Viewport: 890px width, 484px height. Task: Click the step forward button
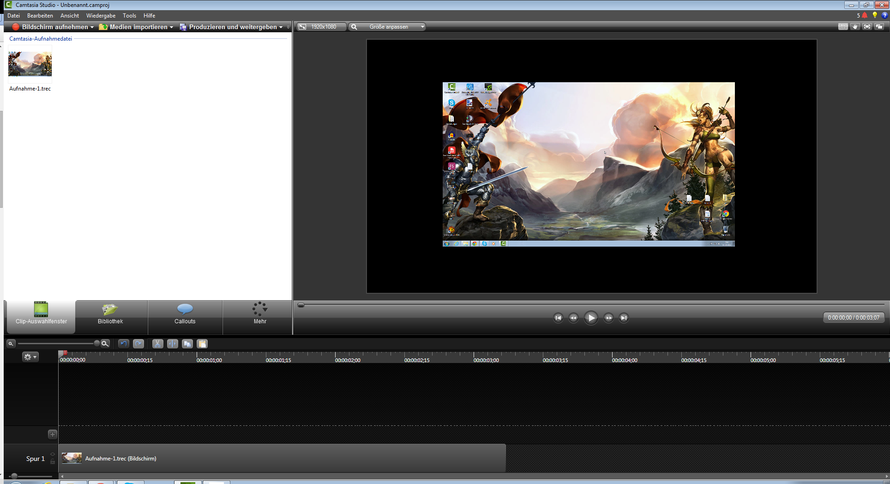click(608, 318)
